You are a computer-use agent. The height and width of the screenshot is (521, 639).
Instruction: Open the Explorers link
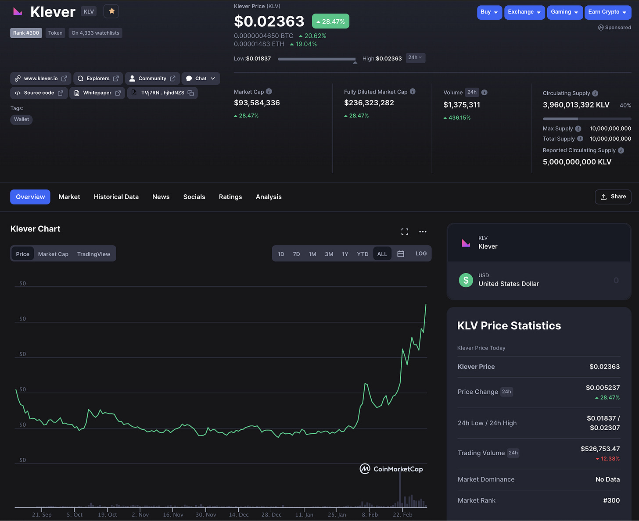(x=98, y=79)
